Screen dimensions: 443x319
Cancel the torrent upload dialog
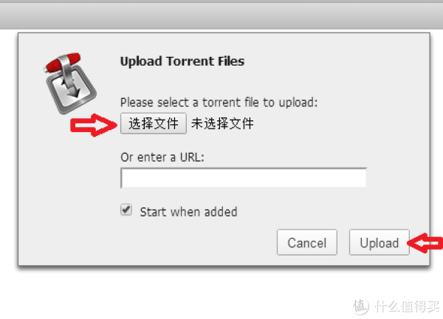pos(307,242)
